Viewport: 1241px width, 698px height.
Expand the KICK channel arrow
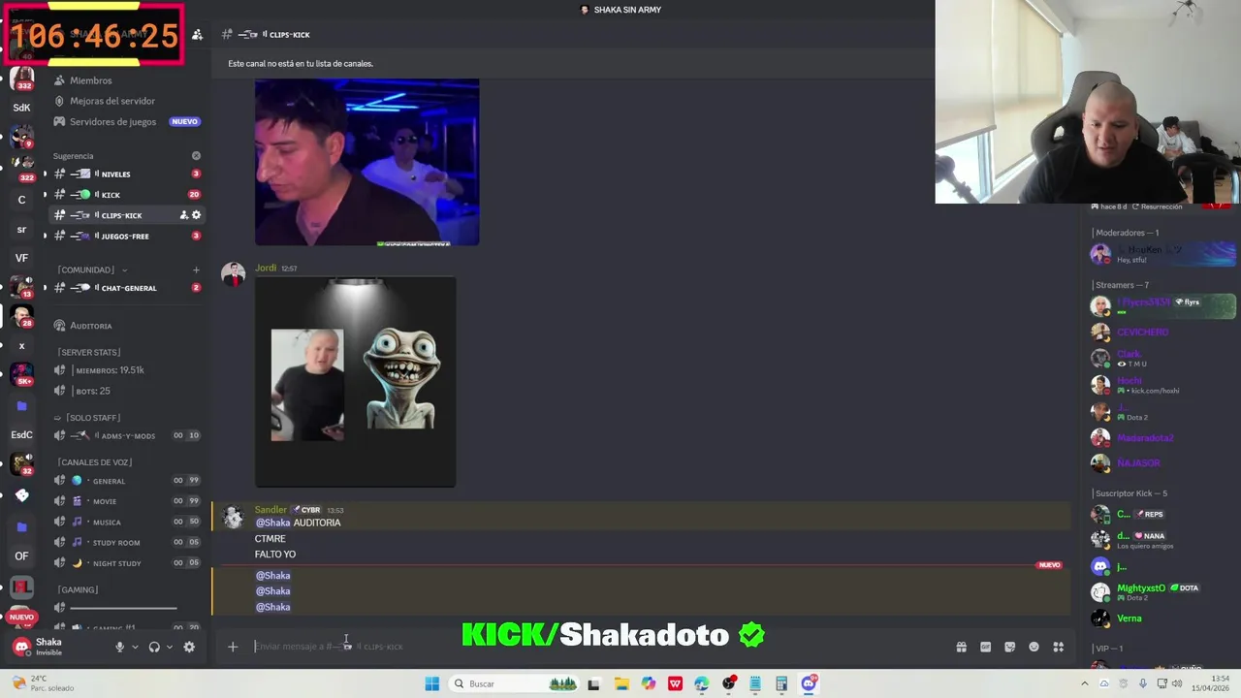[44, 195]
